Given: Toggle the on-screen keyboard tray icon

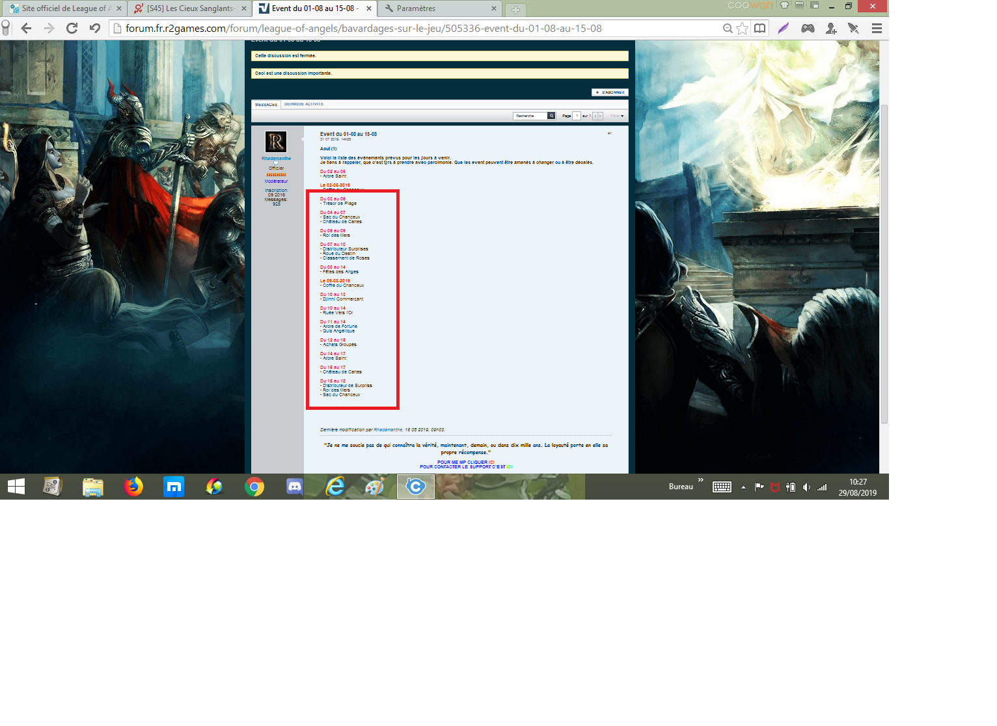Looking at the screenshot, I should click(x=722, y=487).
